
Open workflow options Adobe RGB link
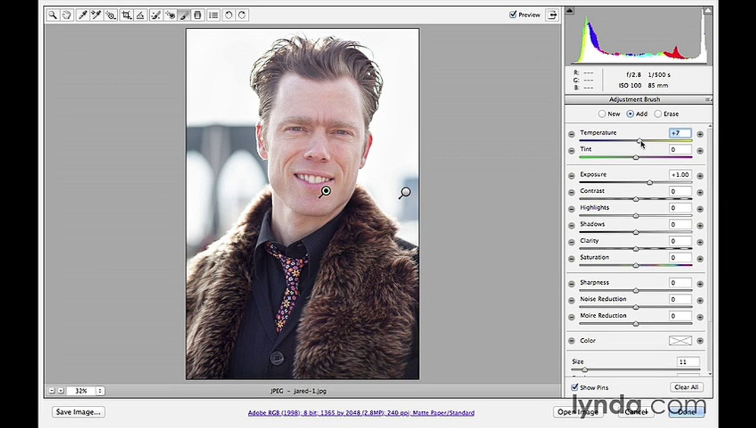(x=361, y=413)
